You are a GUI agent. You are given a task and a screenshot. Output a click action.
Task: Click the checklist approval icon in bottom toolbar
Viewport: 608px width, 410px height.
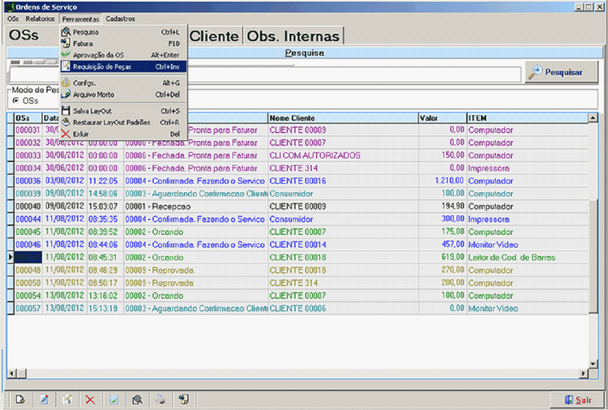(114, 400)
